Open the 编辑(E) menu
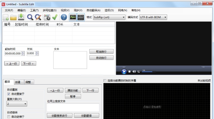Screen dimensions: 214x119 coord(22,10)
